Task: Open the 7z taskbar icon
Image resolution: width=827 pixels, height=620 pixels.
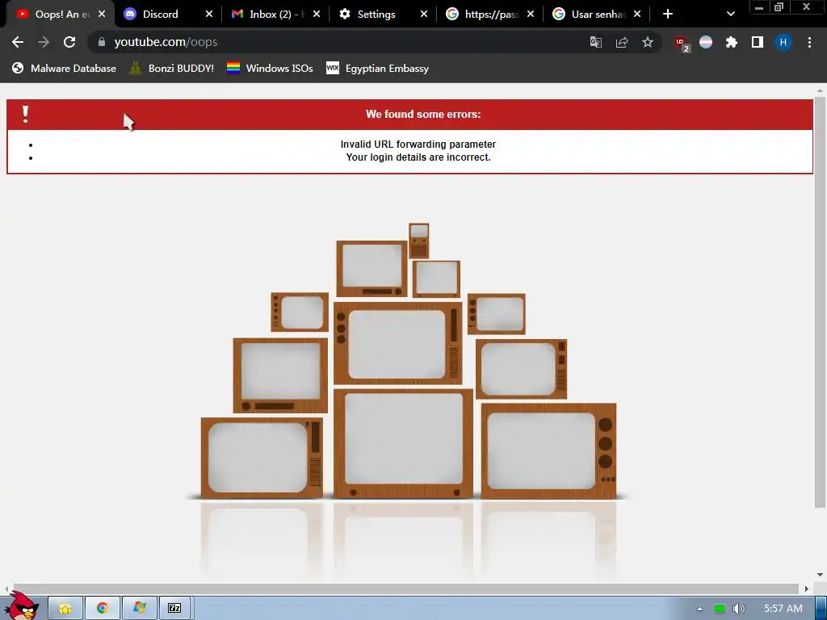Action: coord(174,609)
